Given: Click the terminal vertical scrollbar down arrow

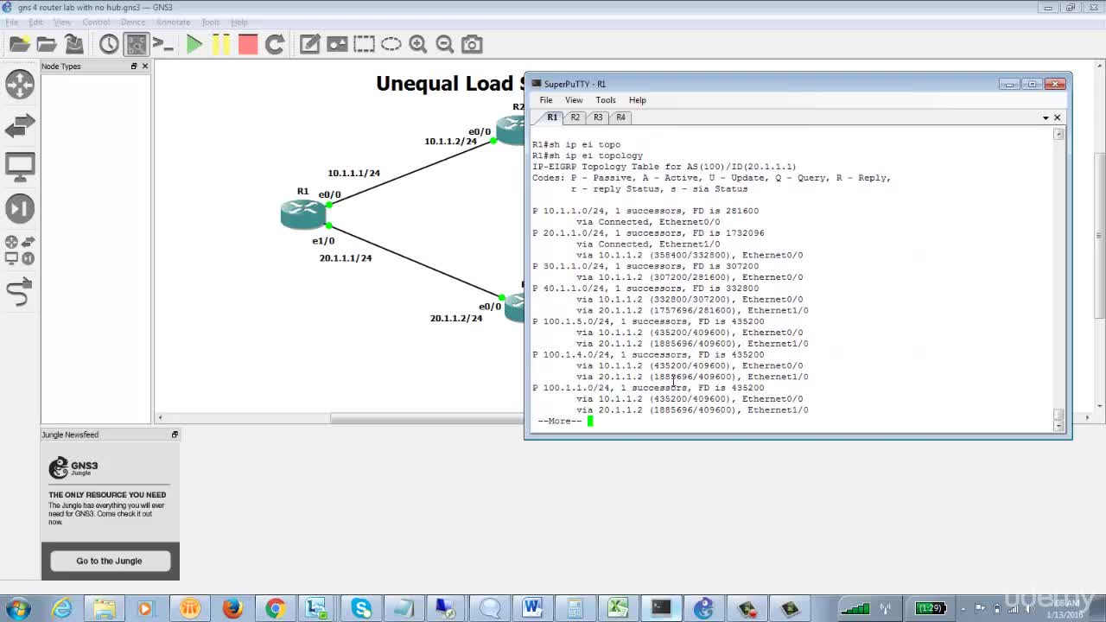Looking at the screenshot, I should point(1058,426).
